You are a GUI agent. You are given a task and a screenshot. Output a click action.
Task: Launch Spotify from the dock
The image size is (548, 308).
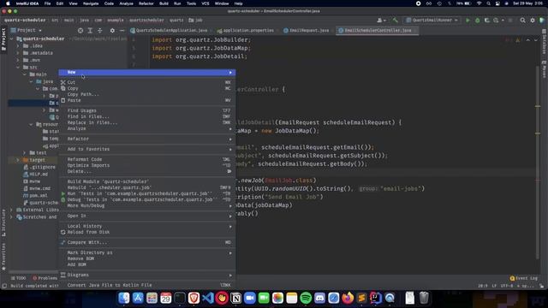[306, 298]
